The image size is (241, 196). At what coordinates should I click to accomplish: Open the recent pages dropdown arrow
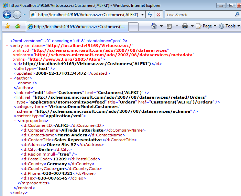25,15
